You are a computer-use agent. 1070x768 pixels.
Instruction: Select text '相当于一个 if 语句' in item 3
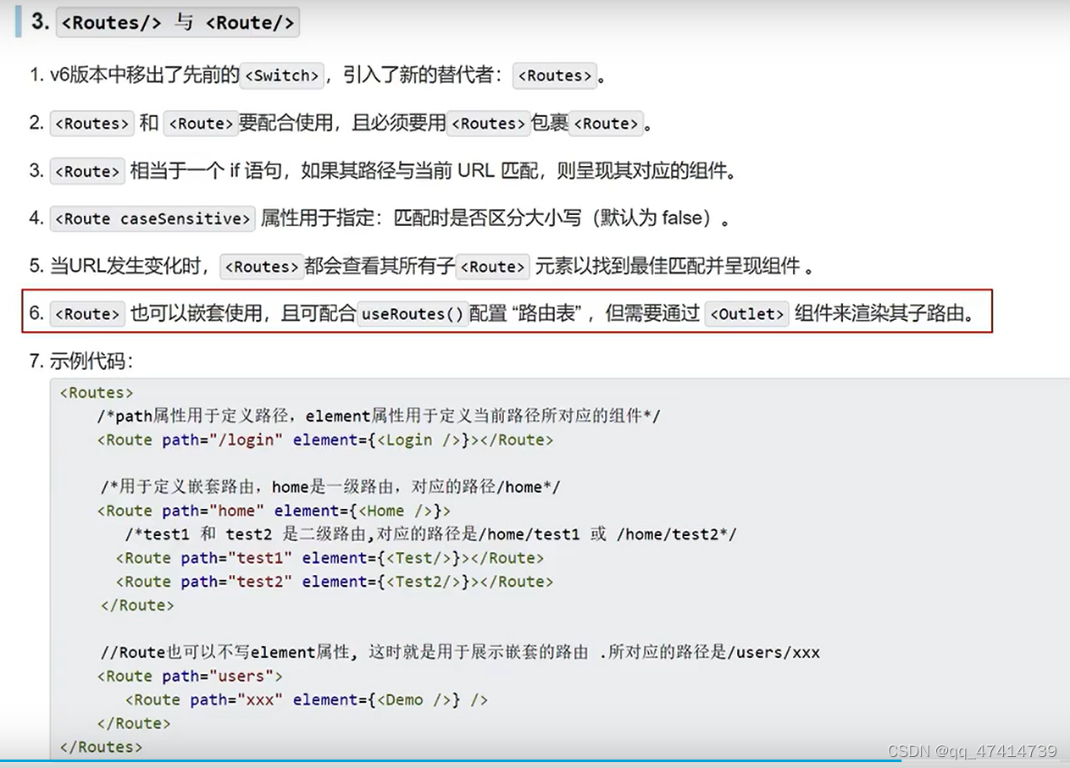pos(207,171)
